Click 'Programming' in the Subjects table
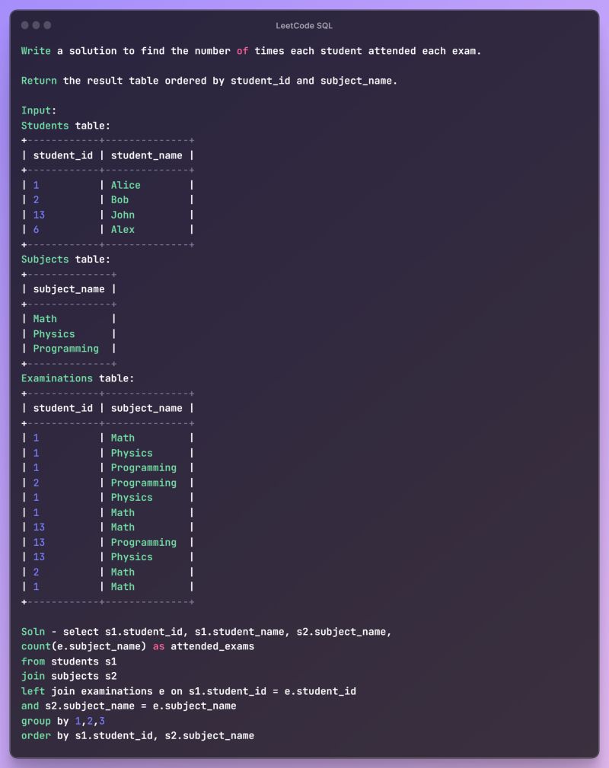Viewport: 609px width, 768px height. coord(65,349)
